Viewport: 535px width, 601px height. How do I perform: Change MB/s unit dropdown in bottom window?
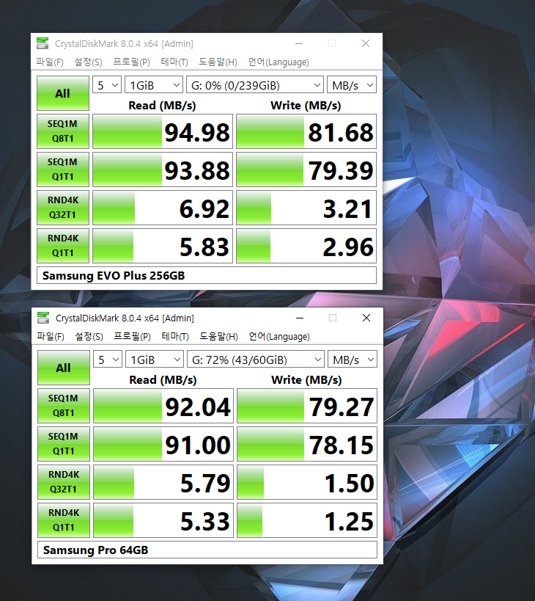(x=353, y=359)
